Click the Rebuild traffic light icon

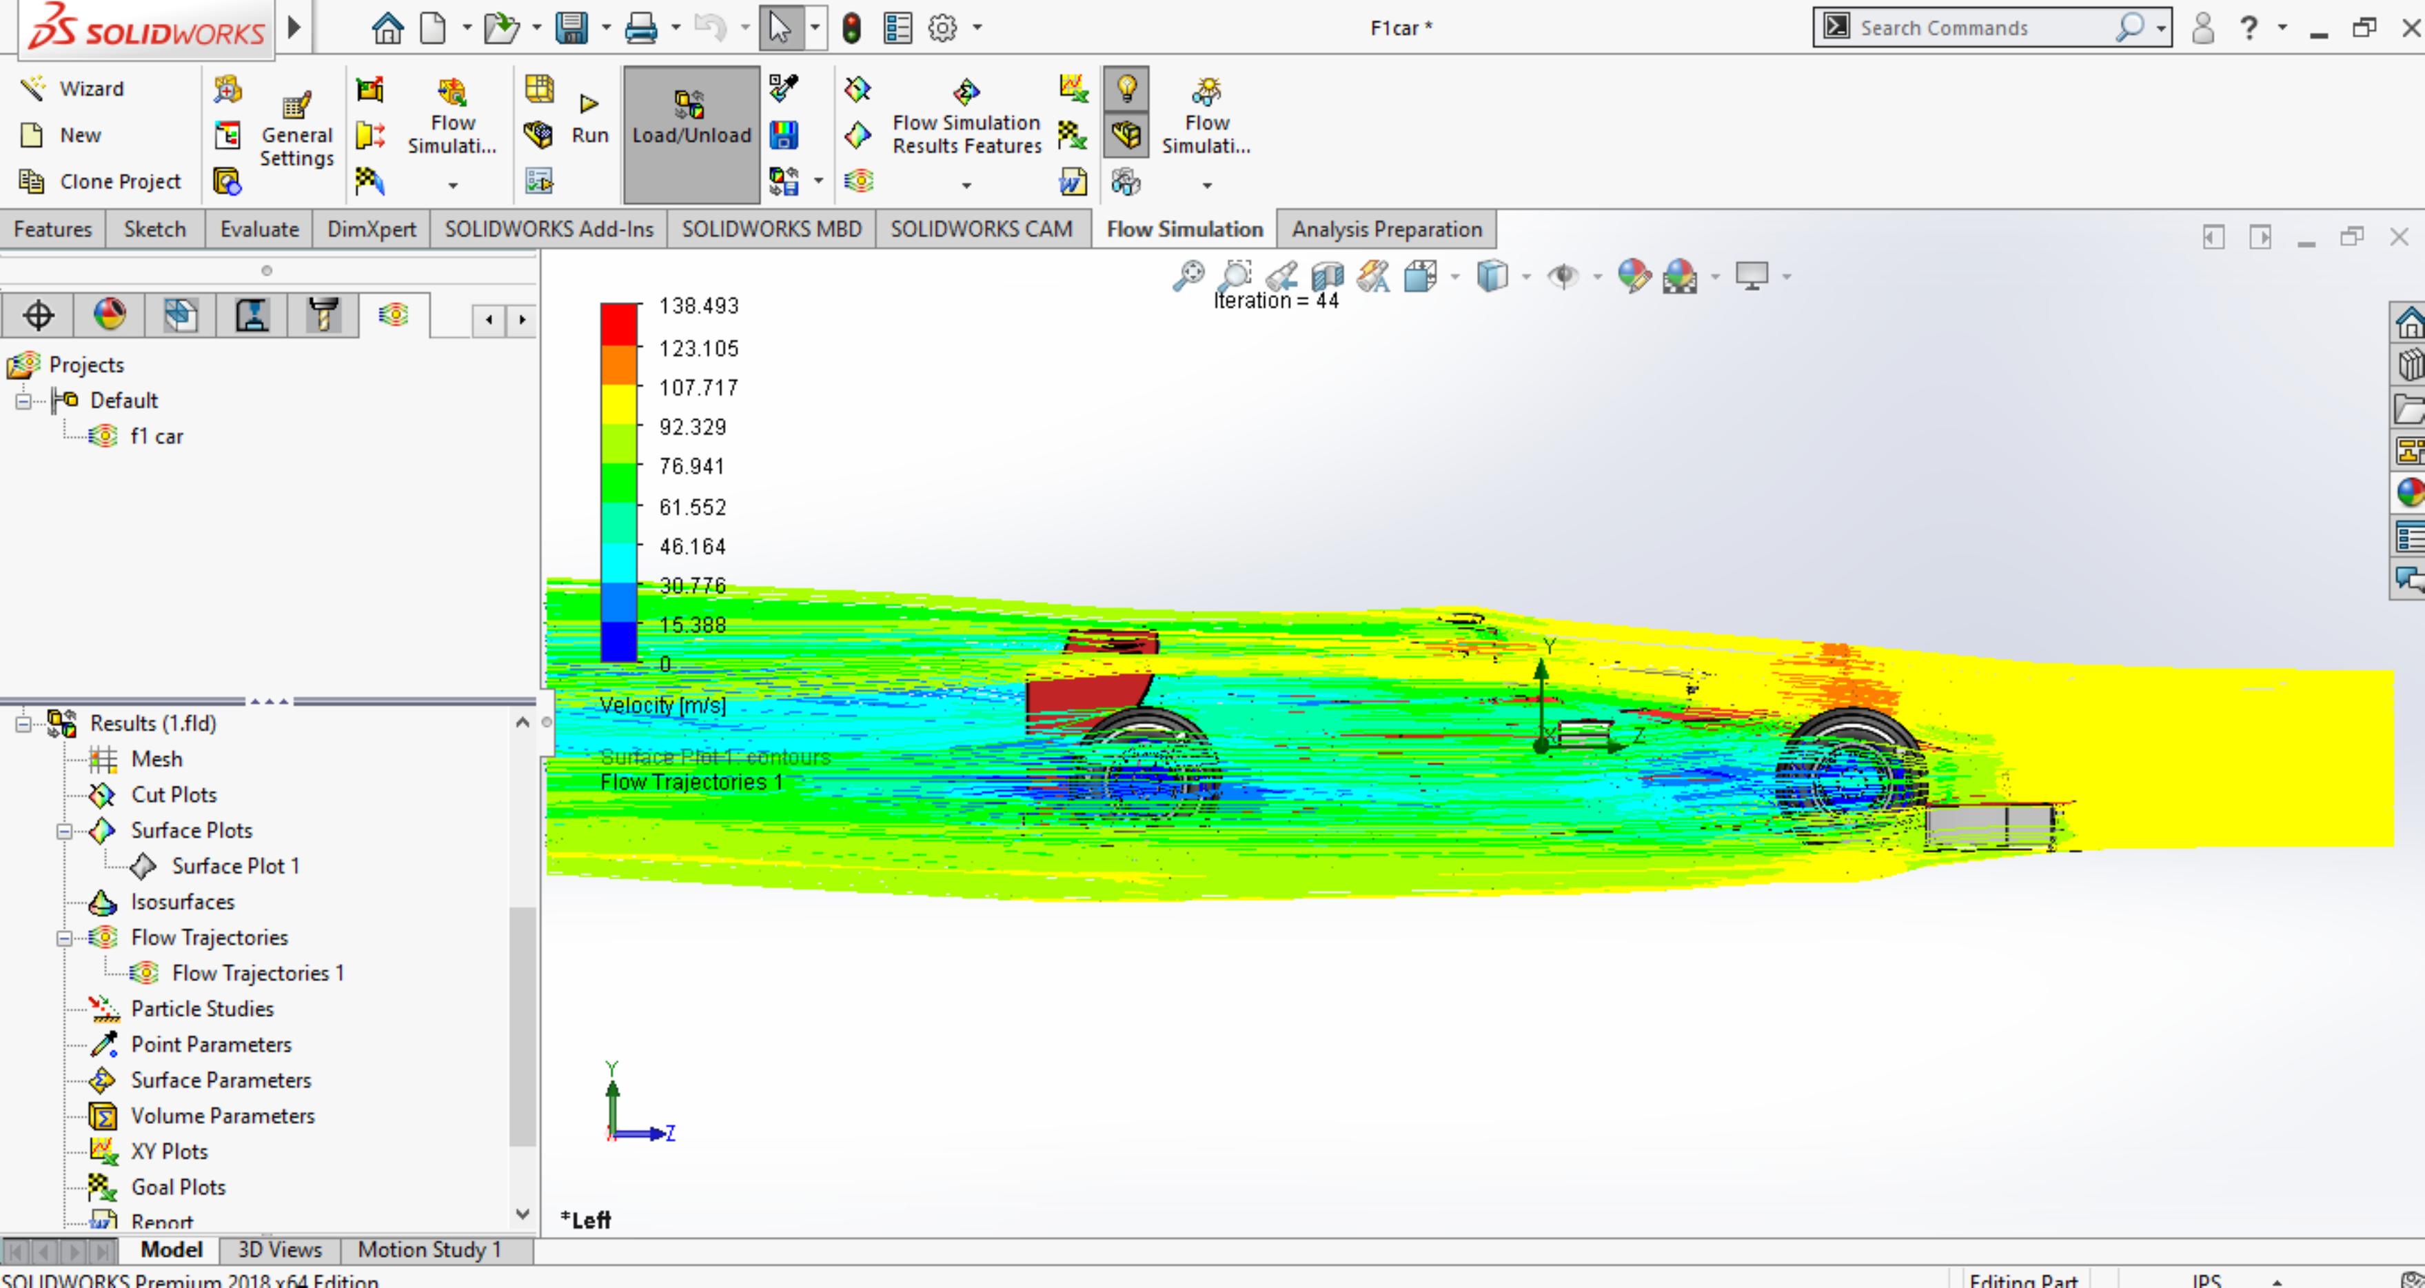point(851,28)
